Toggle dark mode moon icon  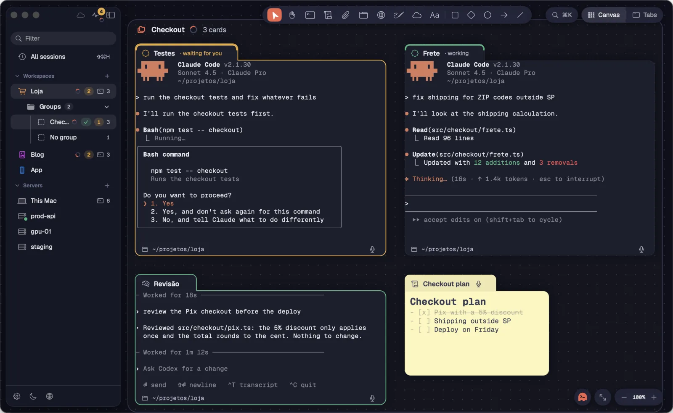click(33, 396)
